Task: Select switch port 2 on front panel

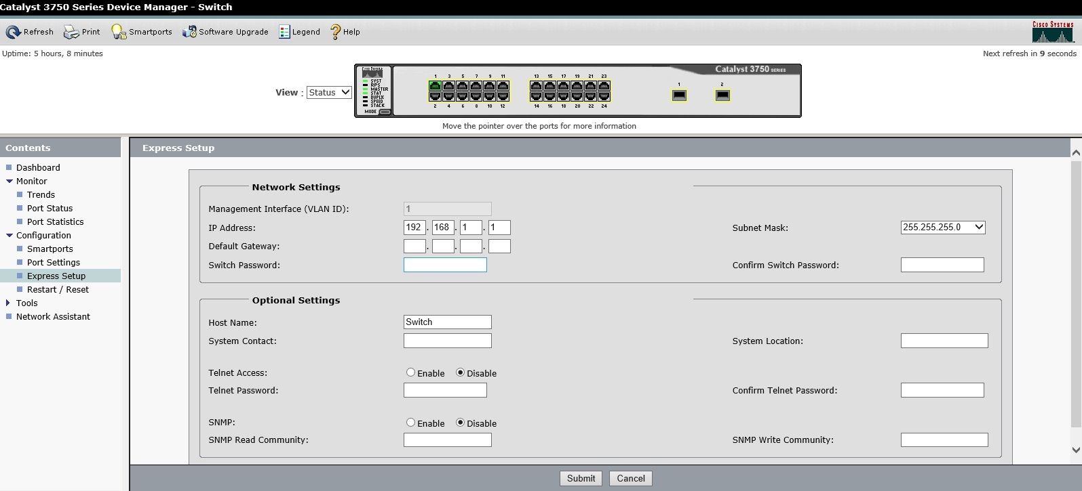Action: tap(435, 96)
